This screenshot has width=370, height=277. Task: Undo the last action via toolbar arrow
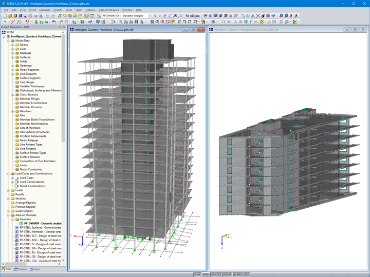coord(47,16)
